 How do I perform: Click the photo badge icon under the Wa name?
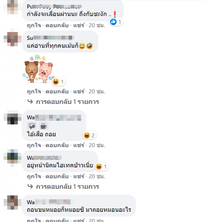(32, 126)
